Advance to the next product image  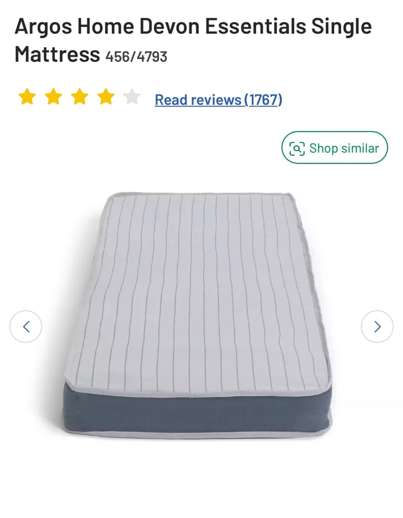pos(377,327)
